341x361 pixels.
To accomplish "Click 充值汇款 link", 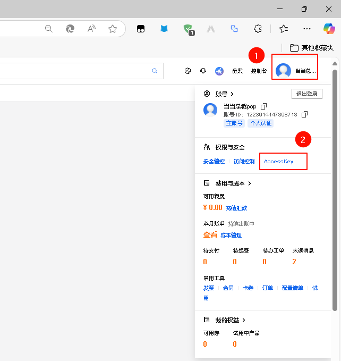I will [x=236, y=208].
